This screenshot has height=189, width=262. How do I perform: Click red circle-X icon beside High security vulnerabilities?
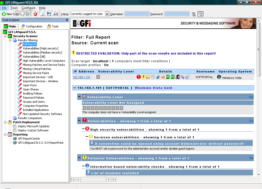click(87, 129)
